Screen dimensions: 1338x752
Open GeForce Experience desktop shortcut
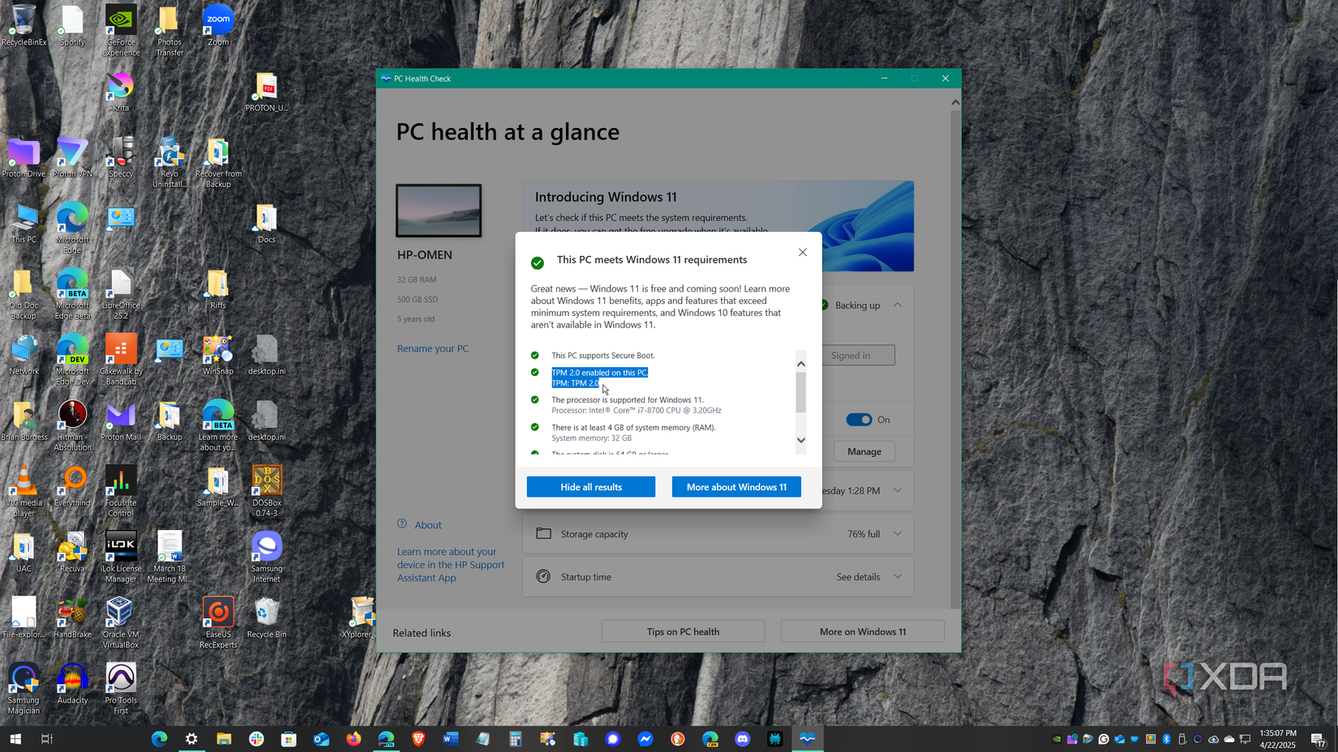120,20
